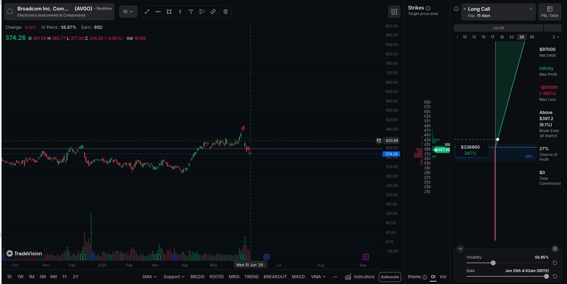The width and height of the screenshot is (567, 284).
Task: Switch strikes display to OI
Action: click(x=433, y=277)
